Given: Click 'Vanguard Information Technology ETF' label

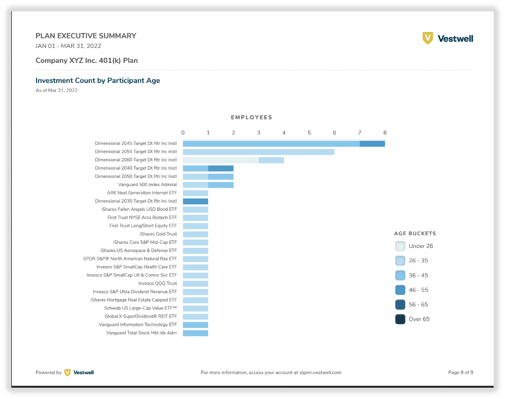Looking at the screenshot, I should click(x=138, y=325).
